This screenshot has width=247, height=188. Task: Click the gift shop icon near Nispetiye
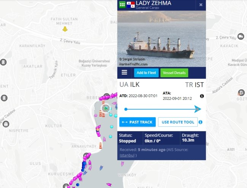[6, 124]
